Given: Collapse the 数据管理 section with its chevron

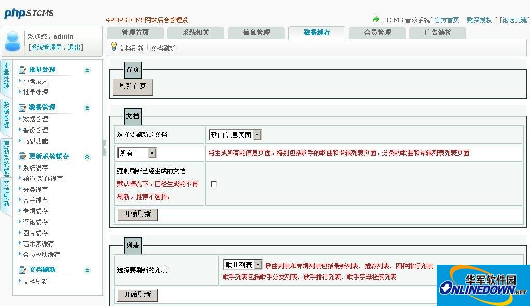Looking at the screenshot, I should pyautogui.click(x=86, y=107).
